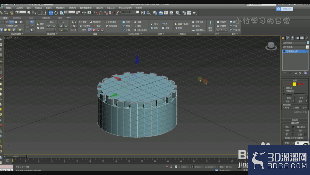Click the rectangular selection region icon
Screen dimensions: 310x175
click(39, 13)
